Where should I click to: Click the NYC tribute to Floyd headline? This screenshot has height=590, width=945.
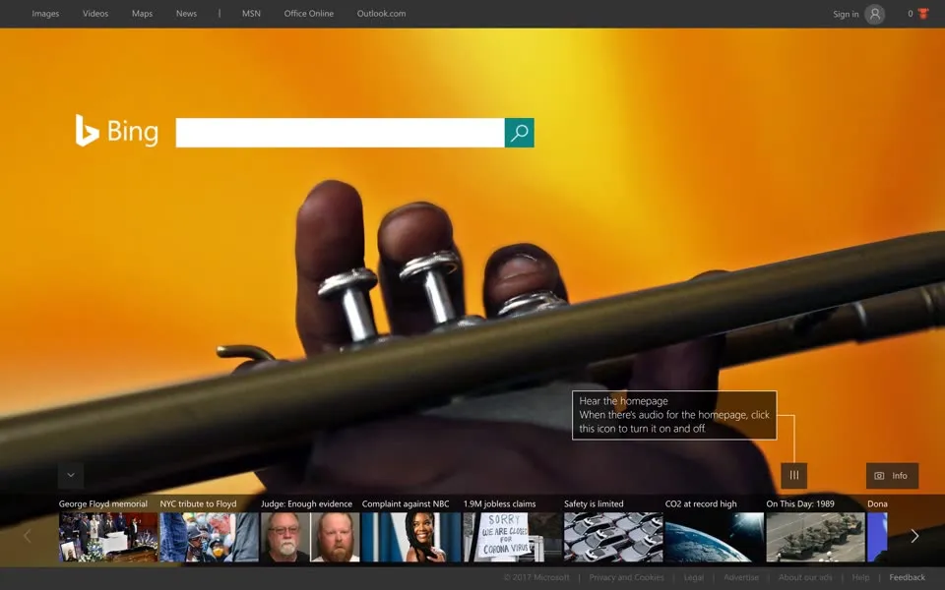click(198, 503)
